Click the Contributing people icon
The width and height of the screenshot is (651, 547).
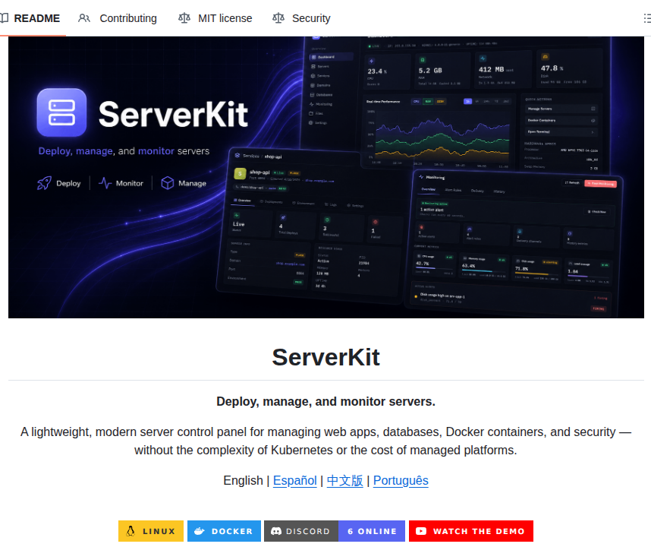point(84,18)
